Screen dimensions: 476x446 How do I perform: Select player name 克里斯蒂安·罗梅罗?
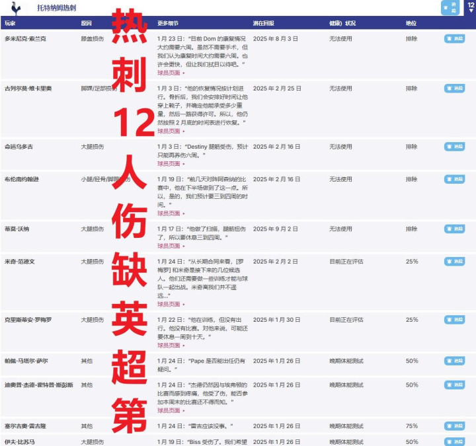pos(28,320)
